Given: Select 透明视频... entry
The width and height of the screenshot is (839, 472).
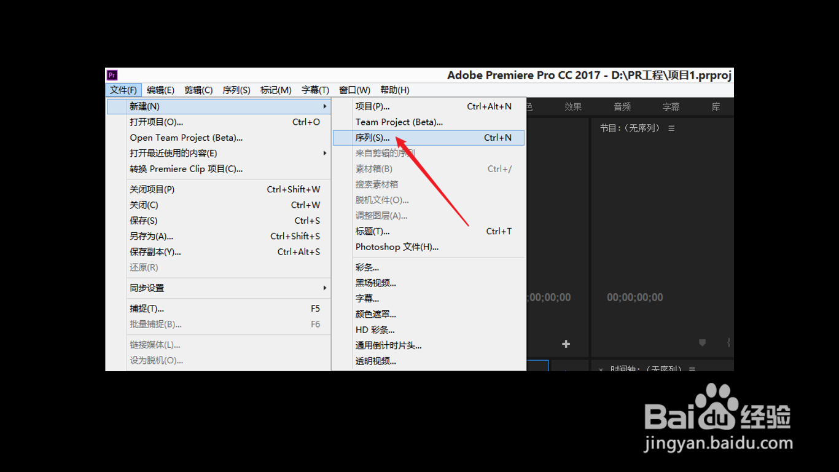Looking at the screenshot, I should click(429, 361).
